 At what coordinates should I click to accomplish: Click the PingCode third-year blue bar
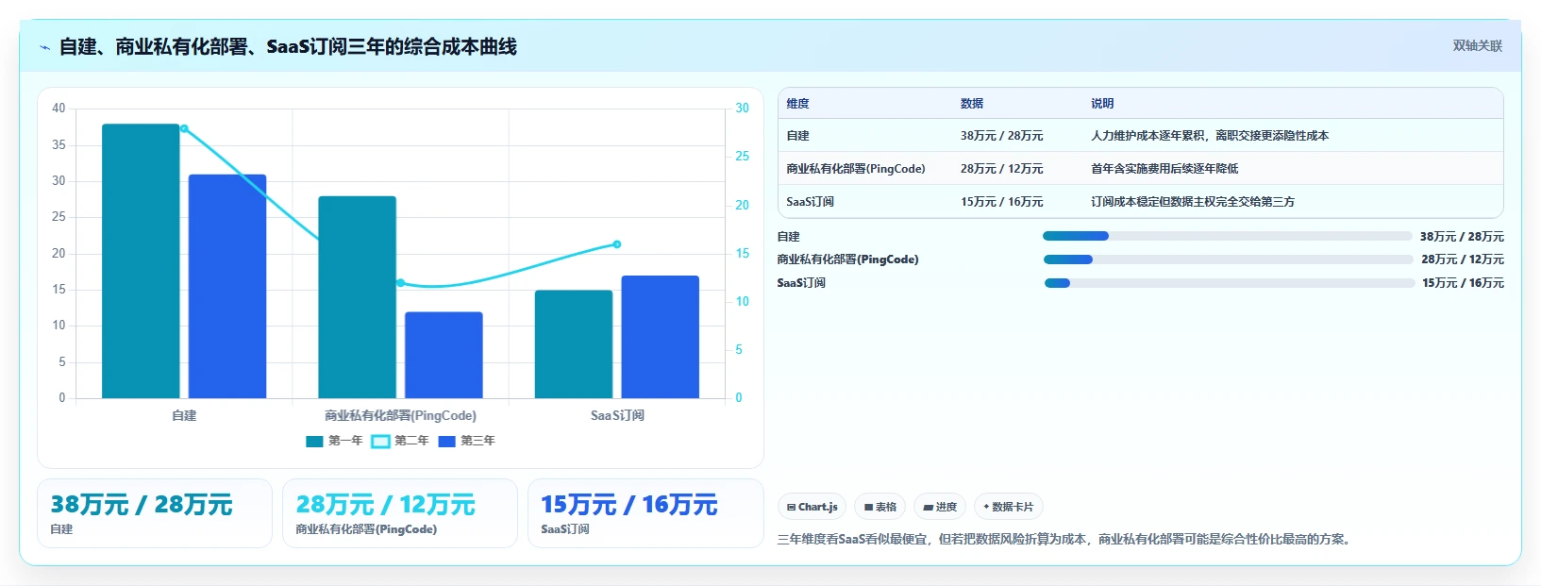444,355
